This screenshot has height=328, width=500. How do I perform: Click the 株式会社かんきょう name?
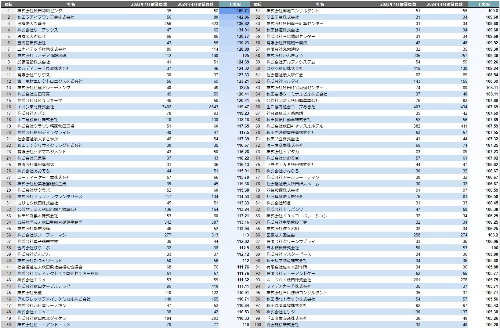point(285,56)
